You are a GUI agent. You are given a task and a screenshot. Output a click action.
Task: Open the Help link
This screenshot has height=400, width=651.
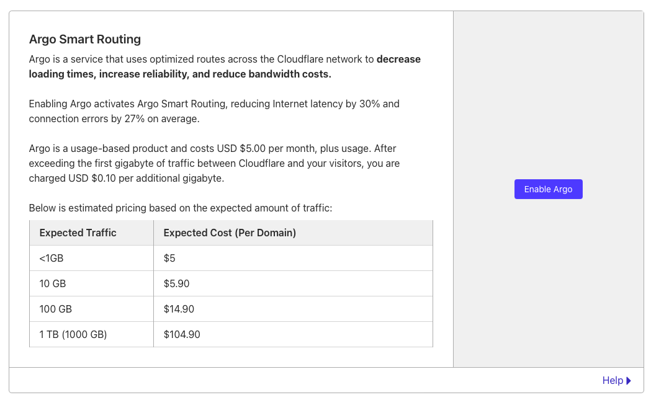click(612, 381)
